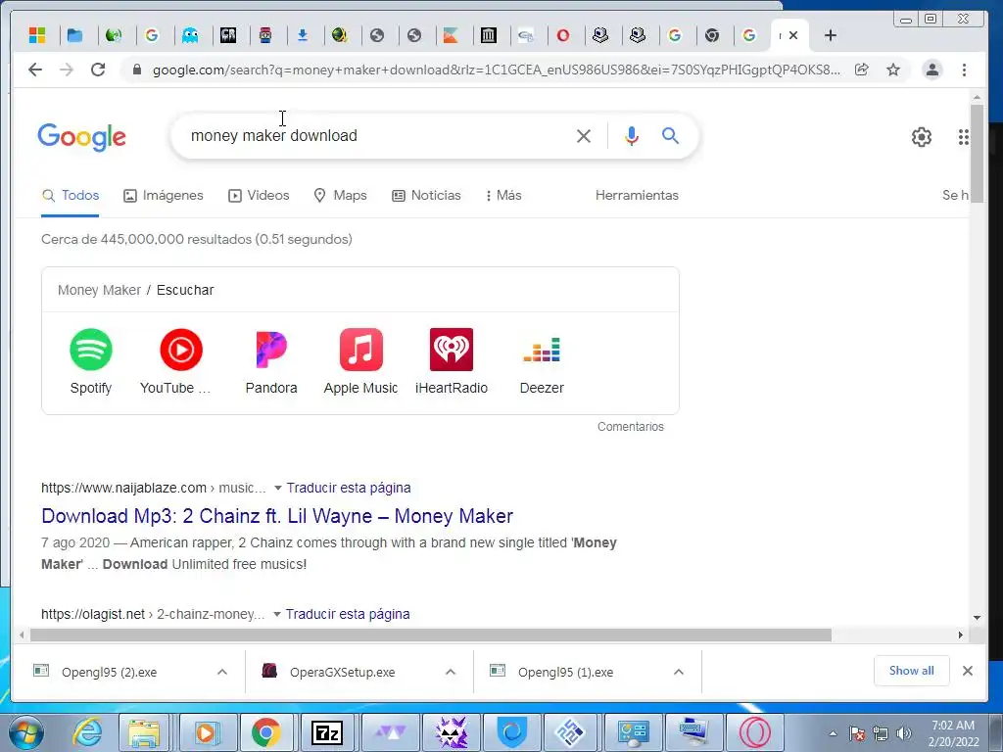Share this page from the address bar
This screenshot has width=1003, height=752.
[862, 70]
